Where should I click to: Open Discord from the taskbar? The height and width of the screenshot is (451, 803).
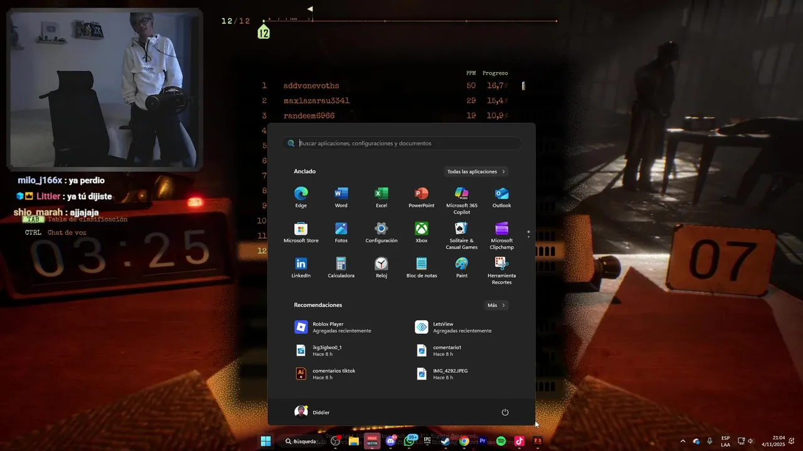[391, 441]
